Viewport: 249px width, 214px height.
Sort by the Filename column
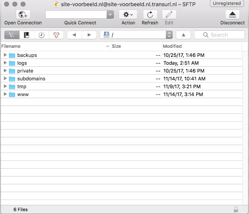tap(56, 46)
